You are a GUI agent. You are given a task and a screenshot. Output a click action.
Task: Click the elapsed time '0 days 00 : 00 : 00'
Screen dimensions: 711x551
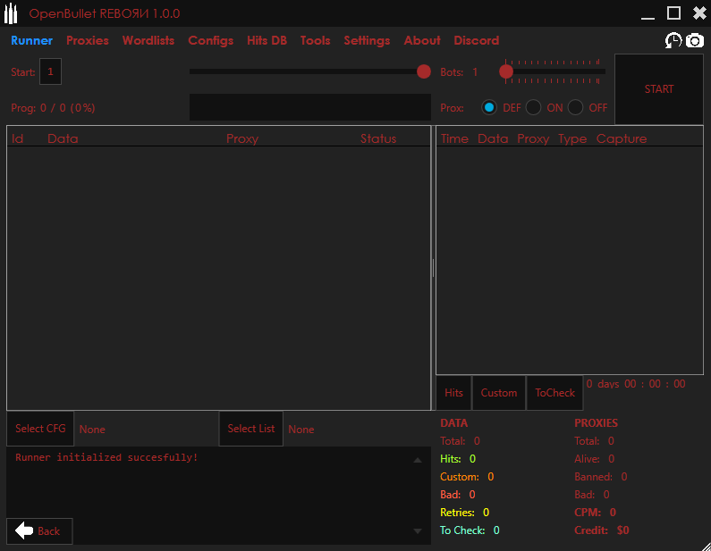(636, 384)
